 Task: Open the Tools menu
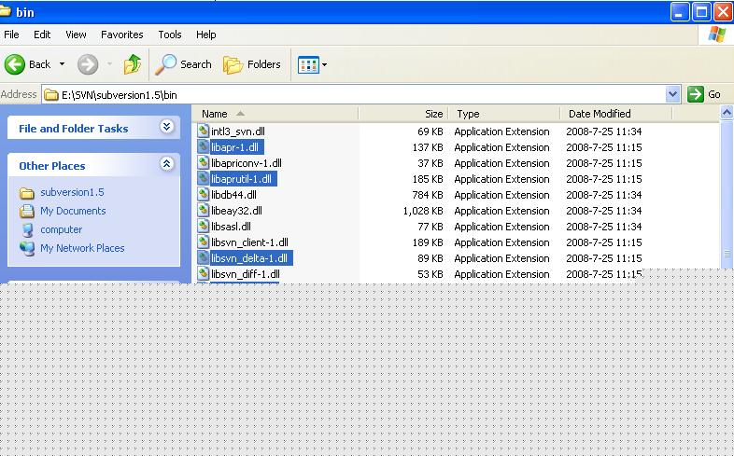pyautogui.click(x=170, y=35)
